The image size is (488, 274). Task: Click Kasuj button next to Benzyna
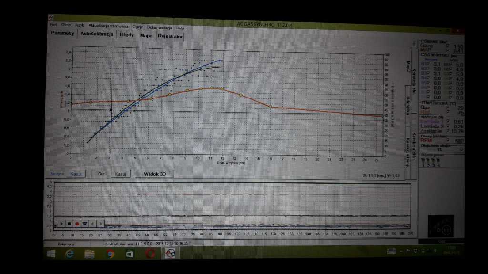[x=76, y=174]
